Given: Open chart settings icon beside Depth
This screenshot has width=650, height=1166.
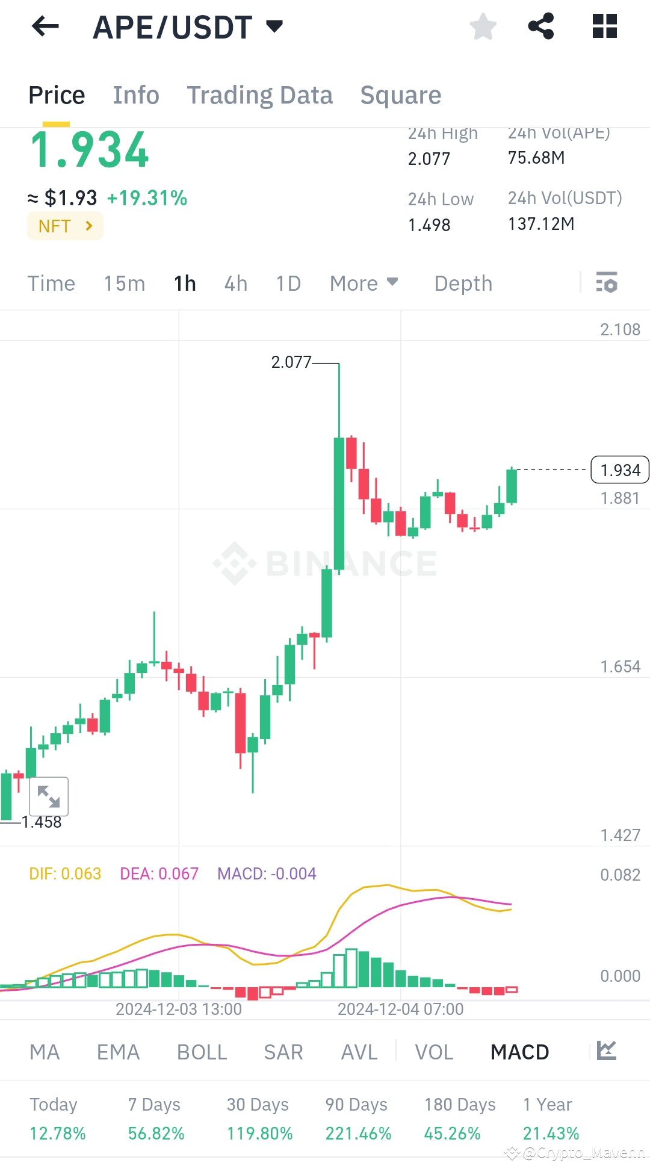Looking at the screenshot, I should [607, 283].
